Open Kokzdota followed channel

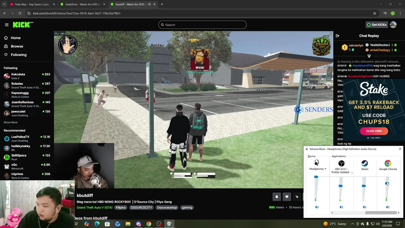pos(27,76)
